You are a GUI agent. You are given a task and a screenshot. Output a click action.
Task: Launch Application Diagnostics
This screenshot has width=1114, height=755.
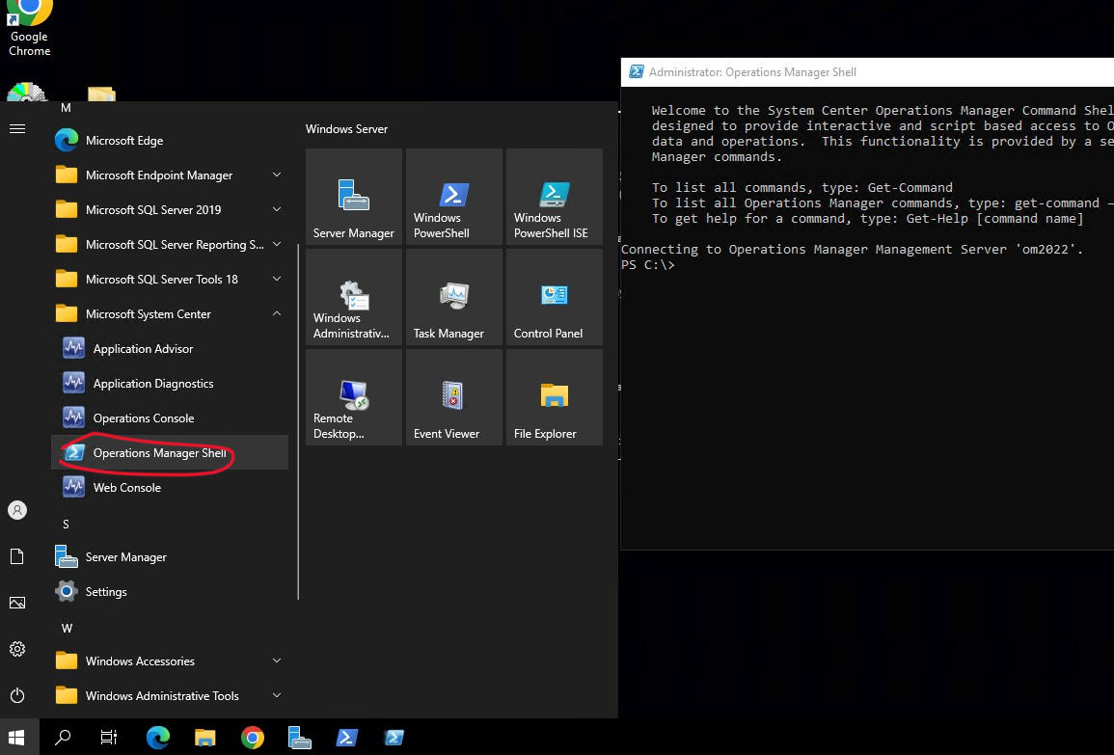coord(169,384)
